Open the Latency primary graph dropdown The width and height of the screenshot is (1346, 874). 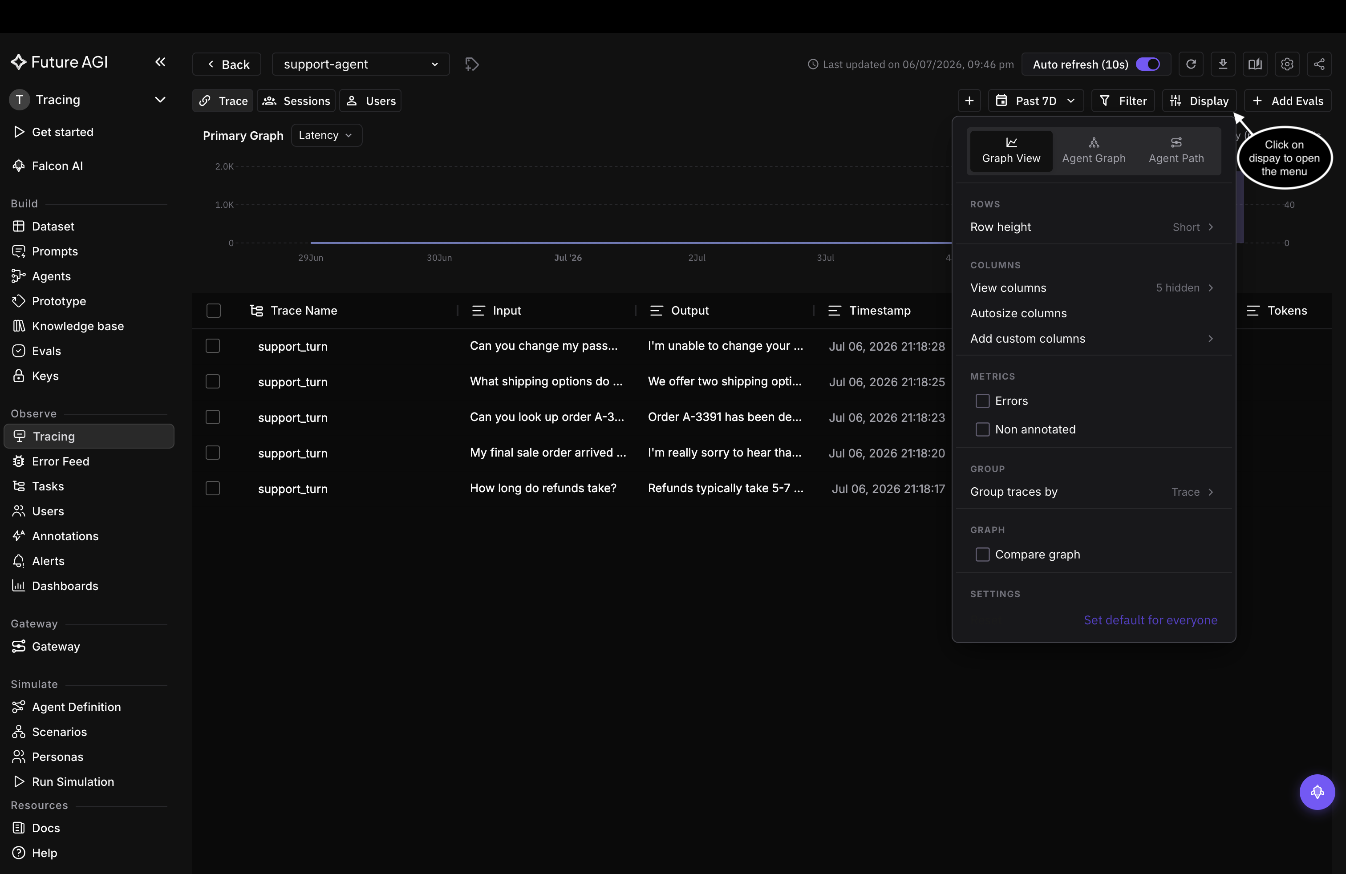(326, 135)
